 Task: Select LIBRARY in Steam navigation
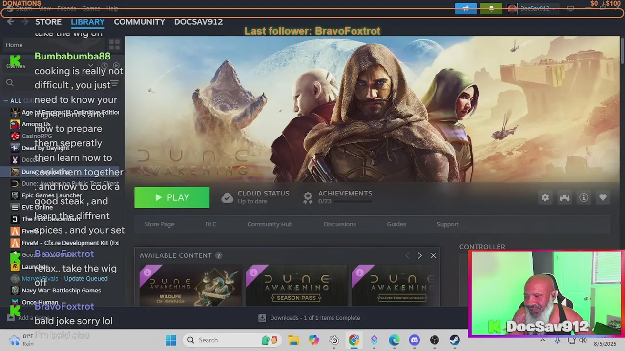(87, 22)
